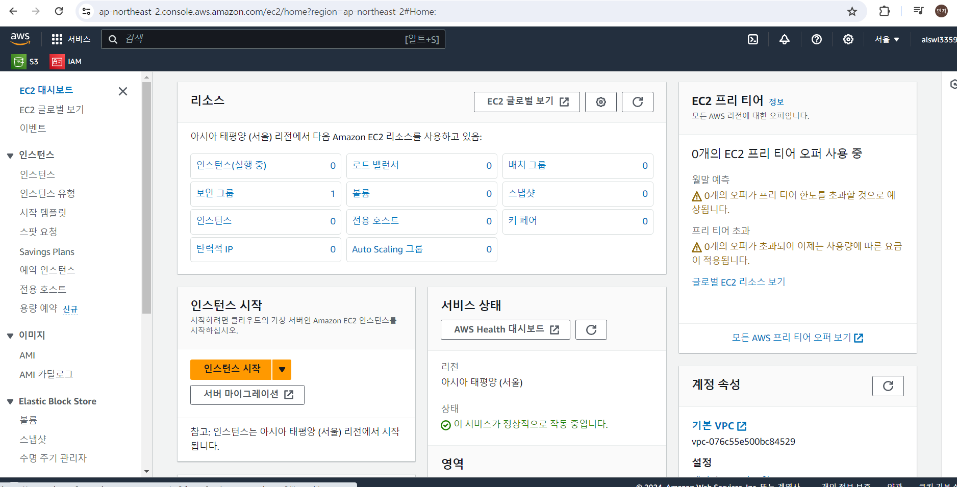Open AMI 카탈로그 in sidebar

[46, 374]
